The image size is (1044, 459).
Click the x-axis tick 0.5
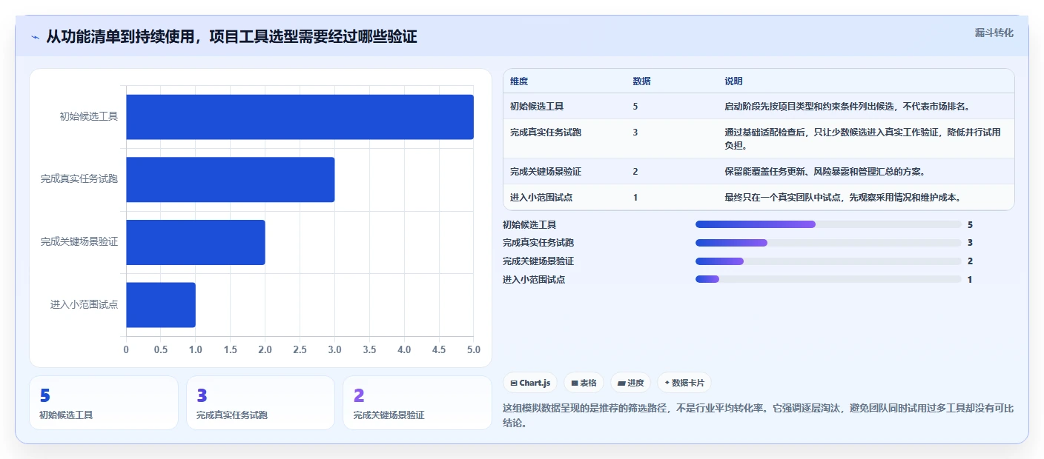point(161,349)
